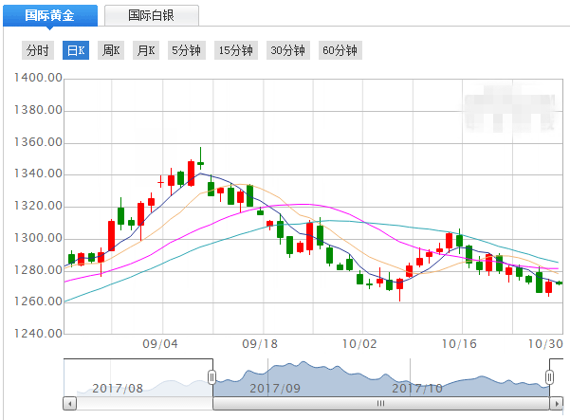Choose the 60分钟 interval

340,50
